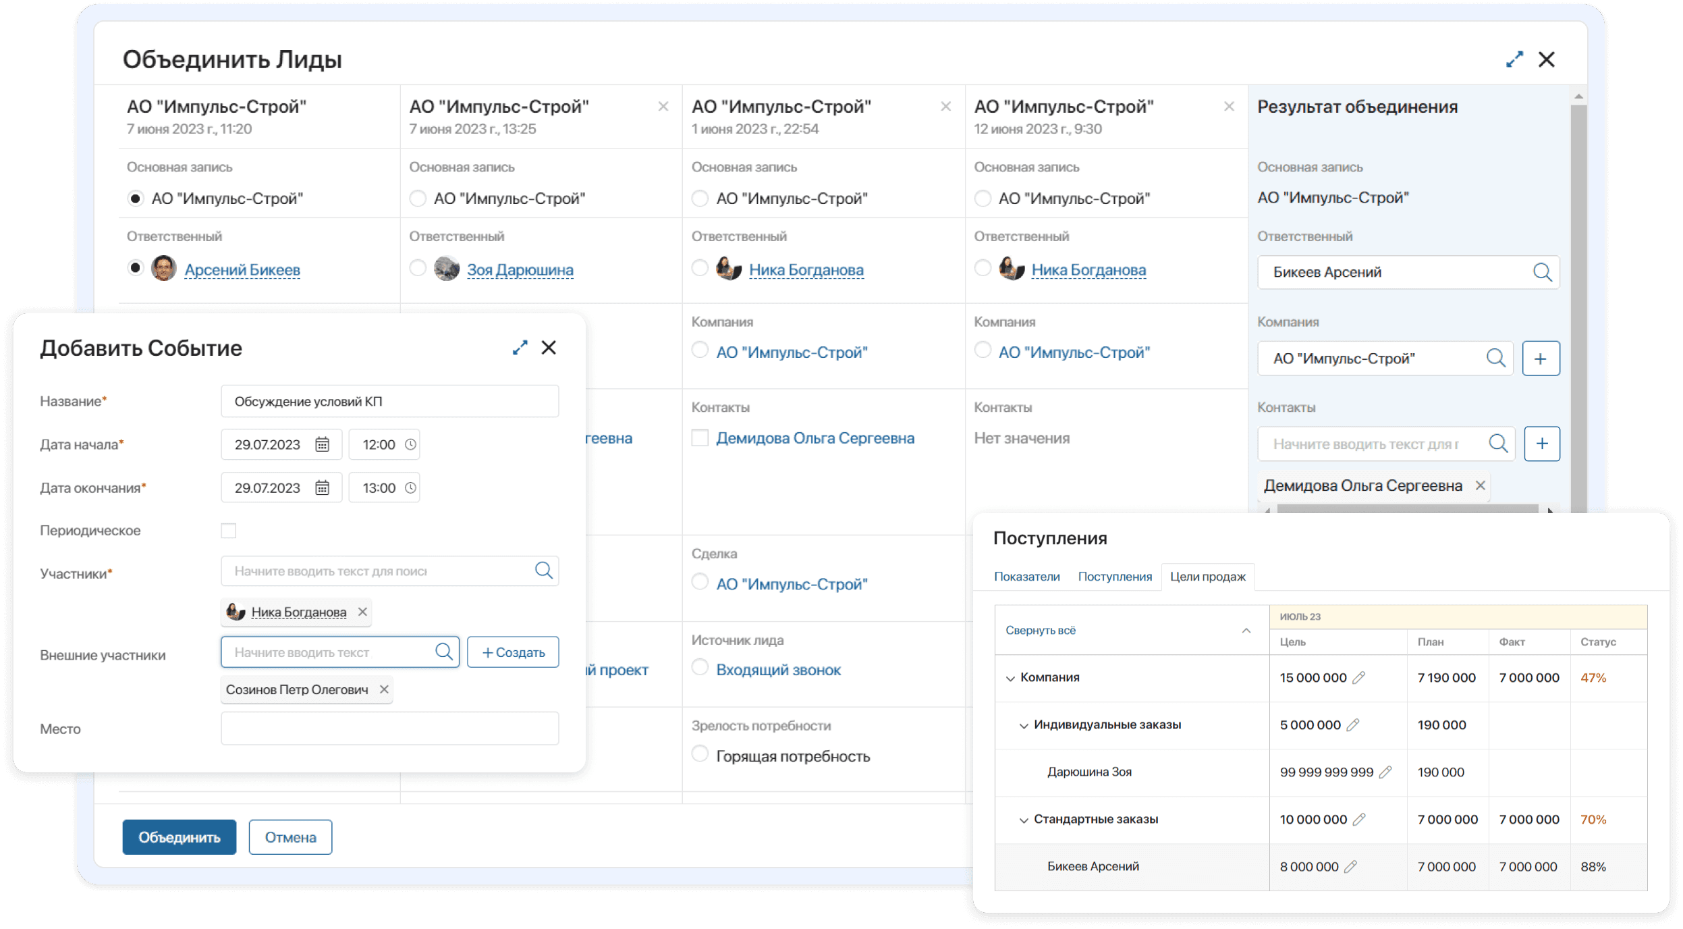Image resolution: width=1683 pixels, height=929 pixels.
Task: Click into the Место input field
Action: click(x=389, y=728)
